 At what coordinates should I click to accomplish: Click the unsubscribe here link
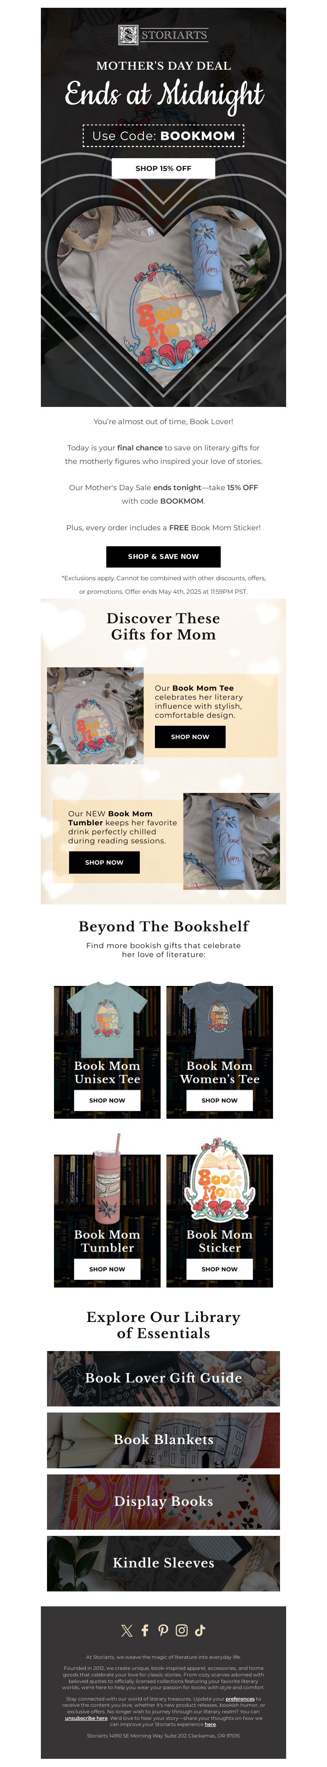pos(86,1718)
